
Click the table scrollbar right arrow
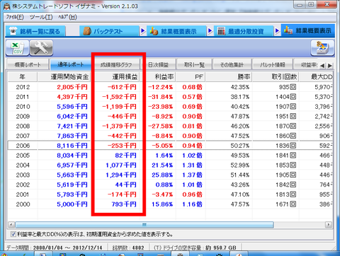coord(328,225)
